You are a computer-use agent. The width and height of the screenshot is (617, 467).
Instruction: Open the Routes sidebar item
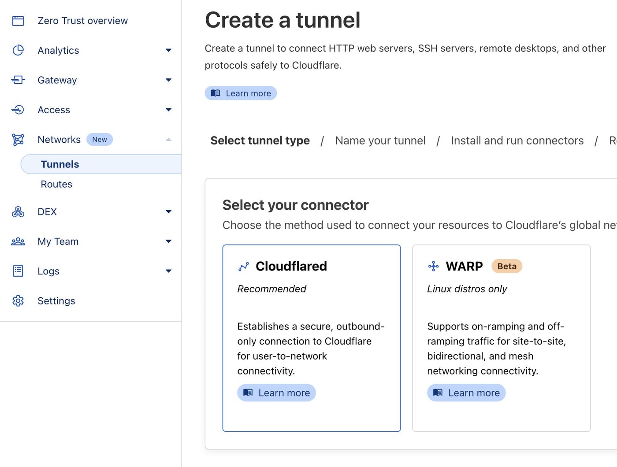(x=56, y=184)
